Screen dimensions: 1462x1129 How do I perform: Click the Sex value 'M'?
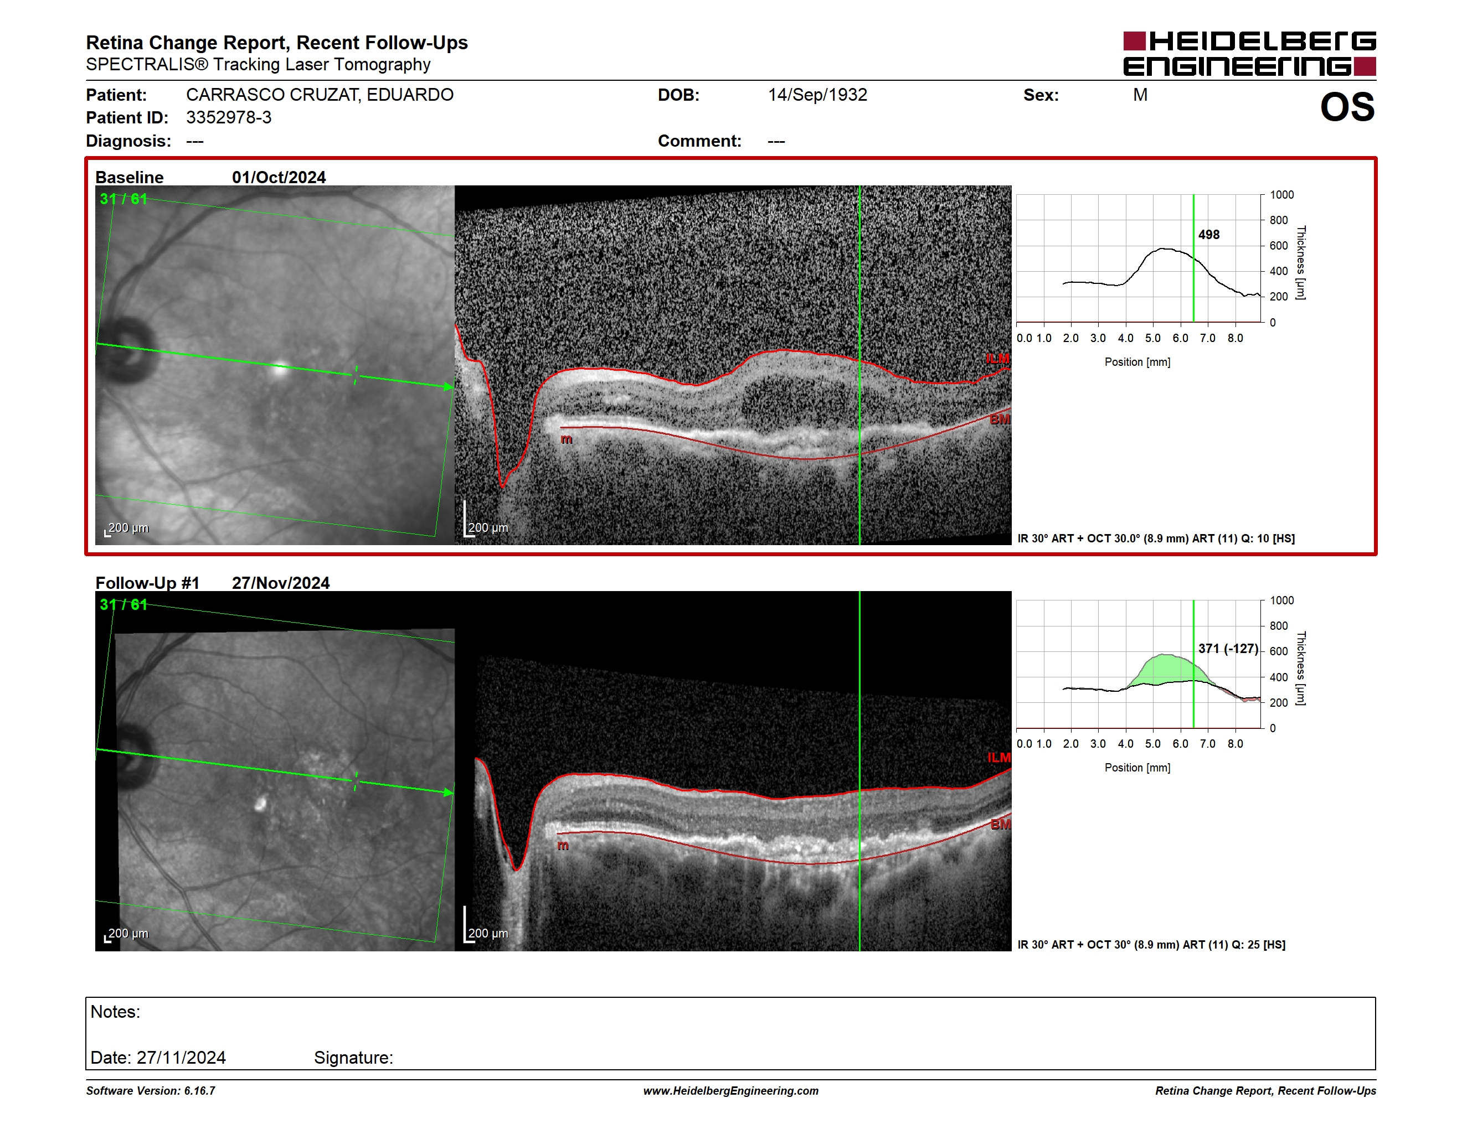(1140, 95)
